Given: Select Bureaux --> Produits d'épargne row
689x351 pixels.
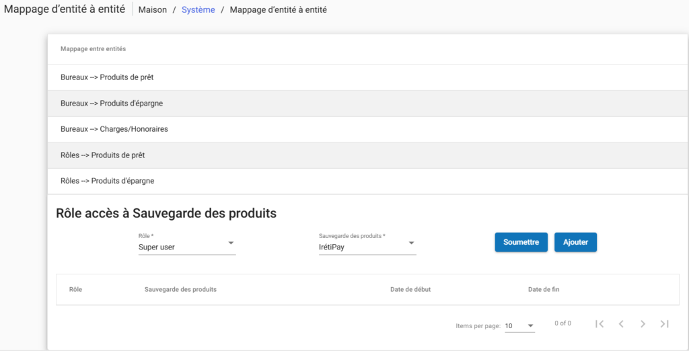Looking at the screenshot, I should pyautogui.click(x=112, y=104).
